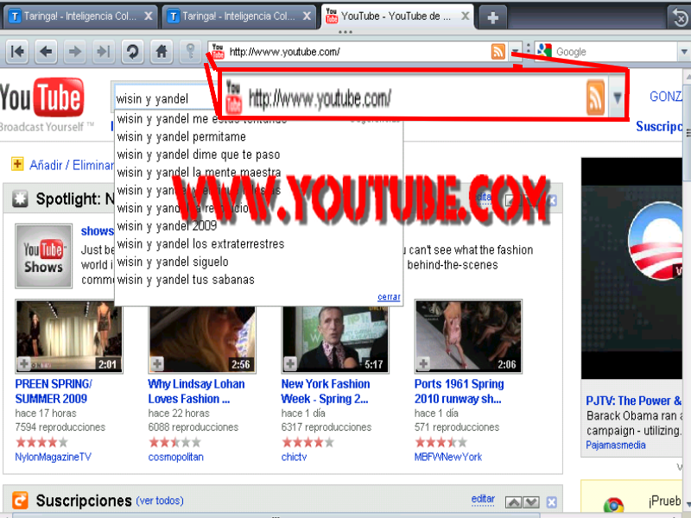Click the Chrome logo in the promo box
The image size is (691, 518).
[613, 506]
